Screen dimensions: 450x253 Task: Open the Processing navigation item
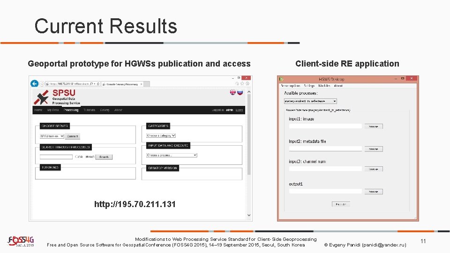click(71, 110)
